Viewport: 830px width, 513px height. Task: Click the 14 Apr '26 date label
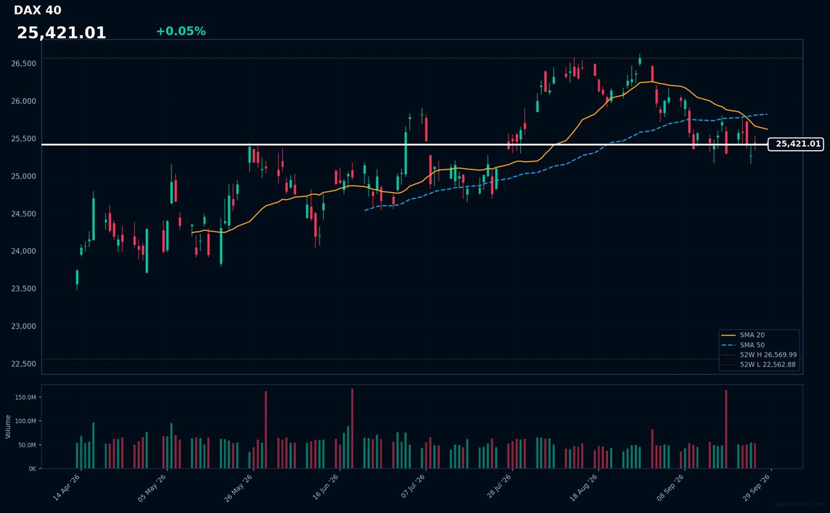click(68, 486)
